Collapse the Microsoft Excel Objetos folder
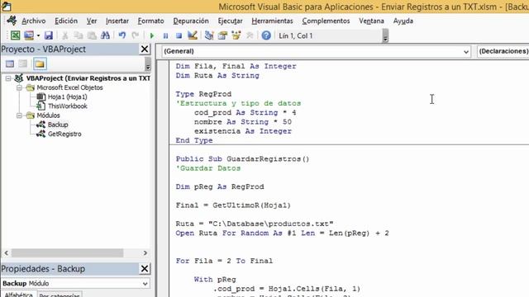This screenshot has width=529, height=297. tap(19, 87)
